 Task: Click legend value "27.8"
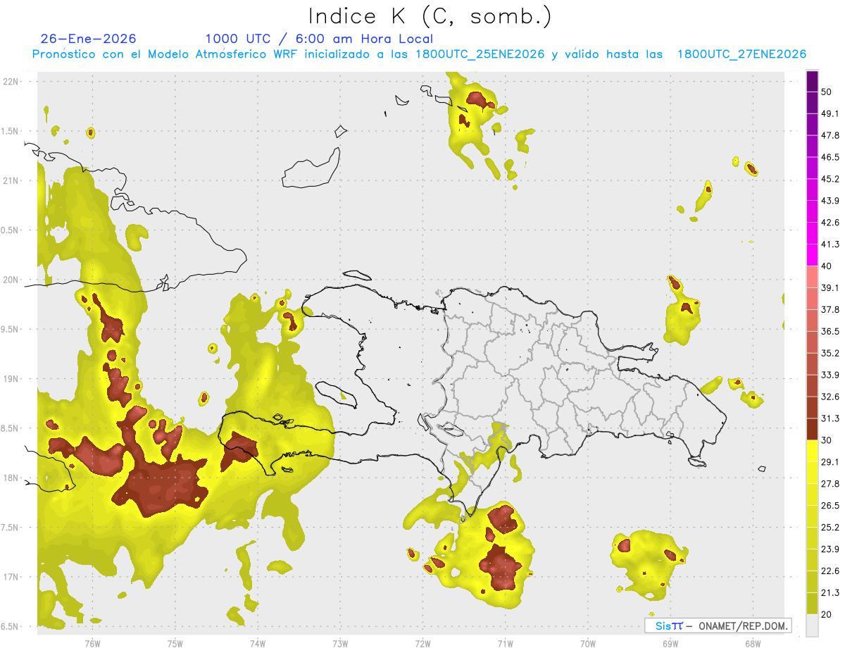[x=831, y=484]
